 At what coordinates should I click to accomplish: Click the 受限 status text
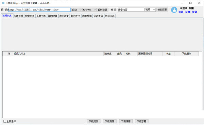click(191, 8)
